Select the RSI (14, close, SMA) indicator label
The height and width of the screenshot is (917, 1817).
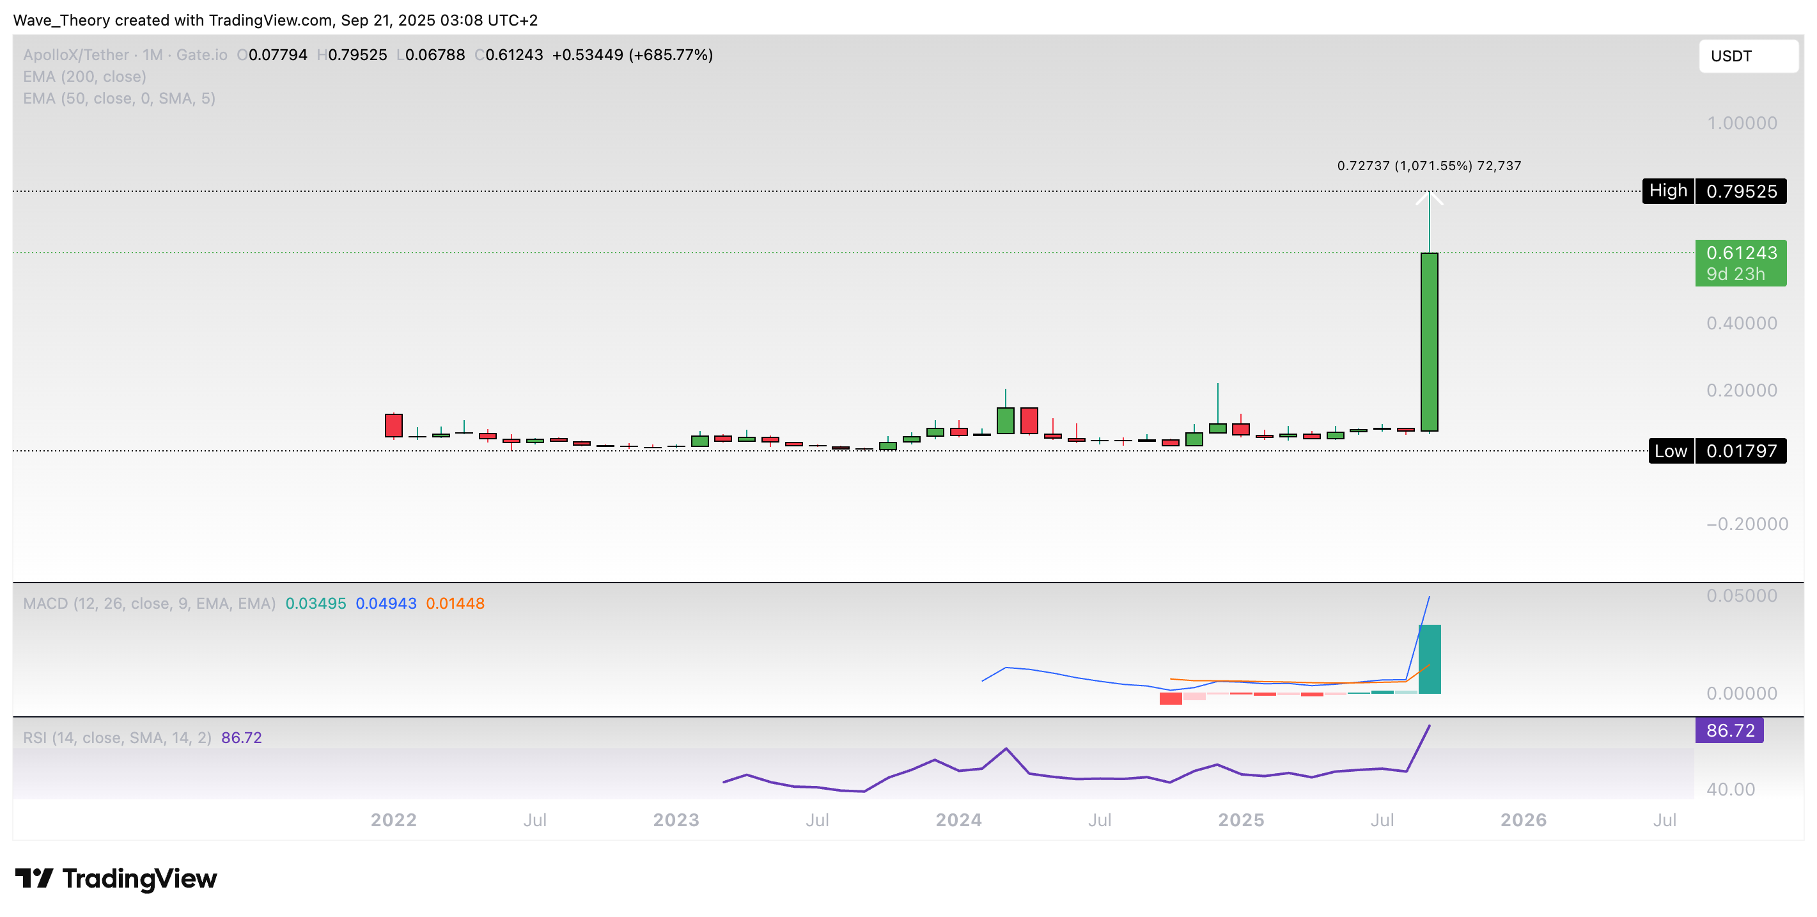117,737
